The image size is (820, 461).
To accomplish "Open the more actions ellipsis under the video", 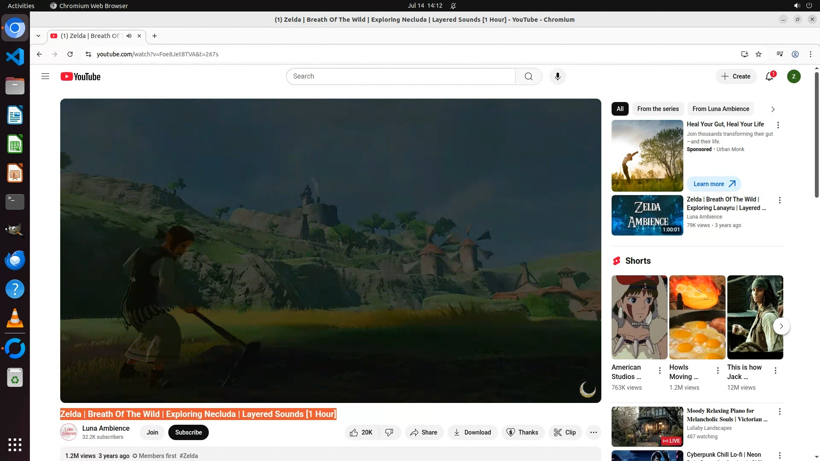I will point(593,432).
